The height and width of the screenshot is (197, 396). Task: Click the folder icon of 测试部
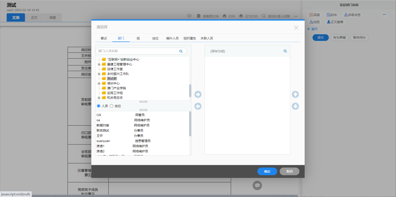pyautogui.click(x=104, y=79)
